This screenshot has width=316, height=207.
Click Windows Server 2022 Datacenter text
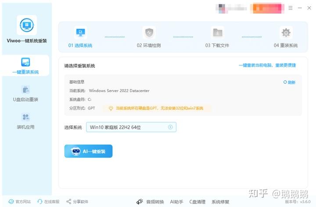point(119,91)
